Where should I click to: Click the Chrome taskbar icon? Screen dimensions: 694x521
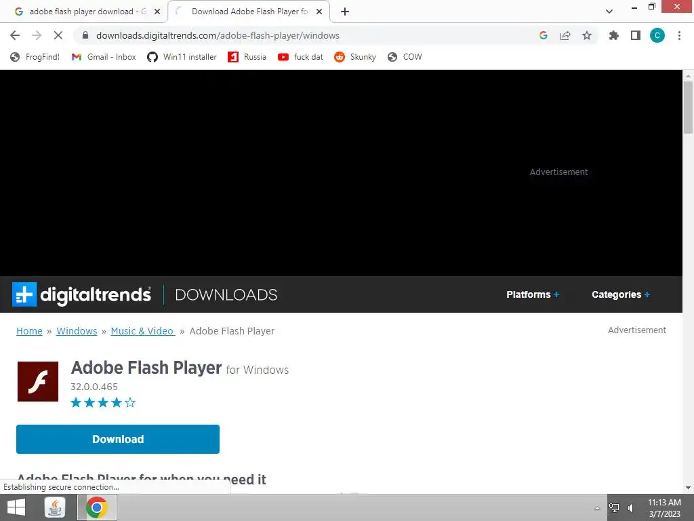[x=97, y=507]
